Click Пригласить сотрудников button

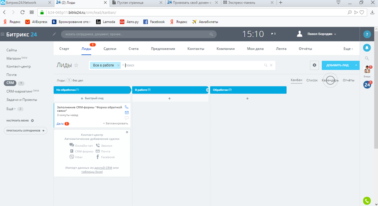(26, 131)
